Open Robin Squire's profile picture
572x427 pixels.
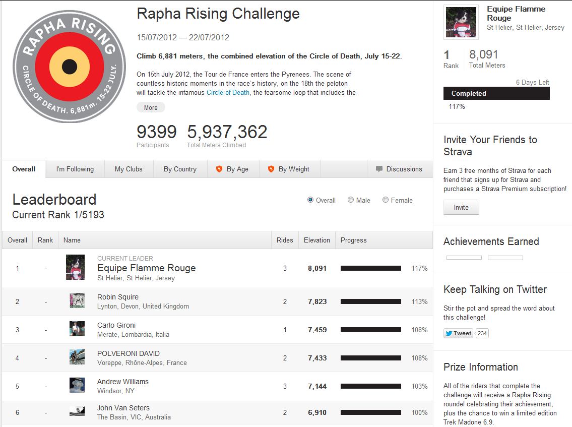(77, 301)
